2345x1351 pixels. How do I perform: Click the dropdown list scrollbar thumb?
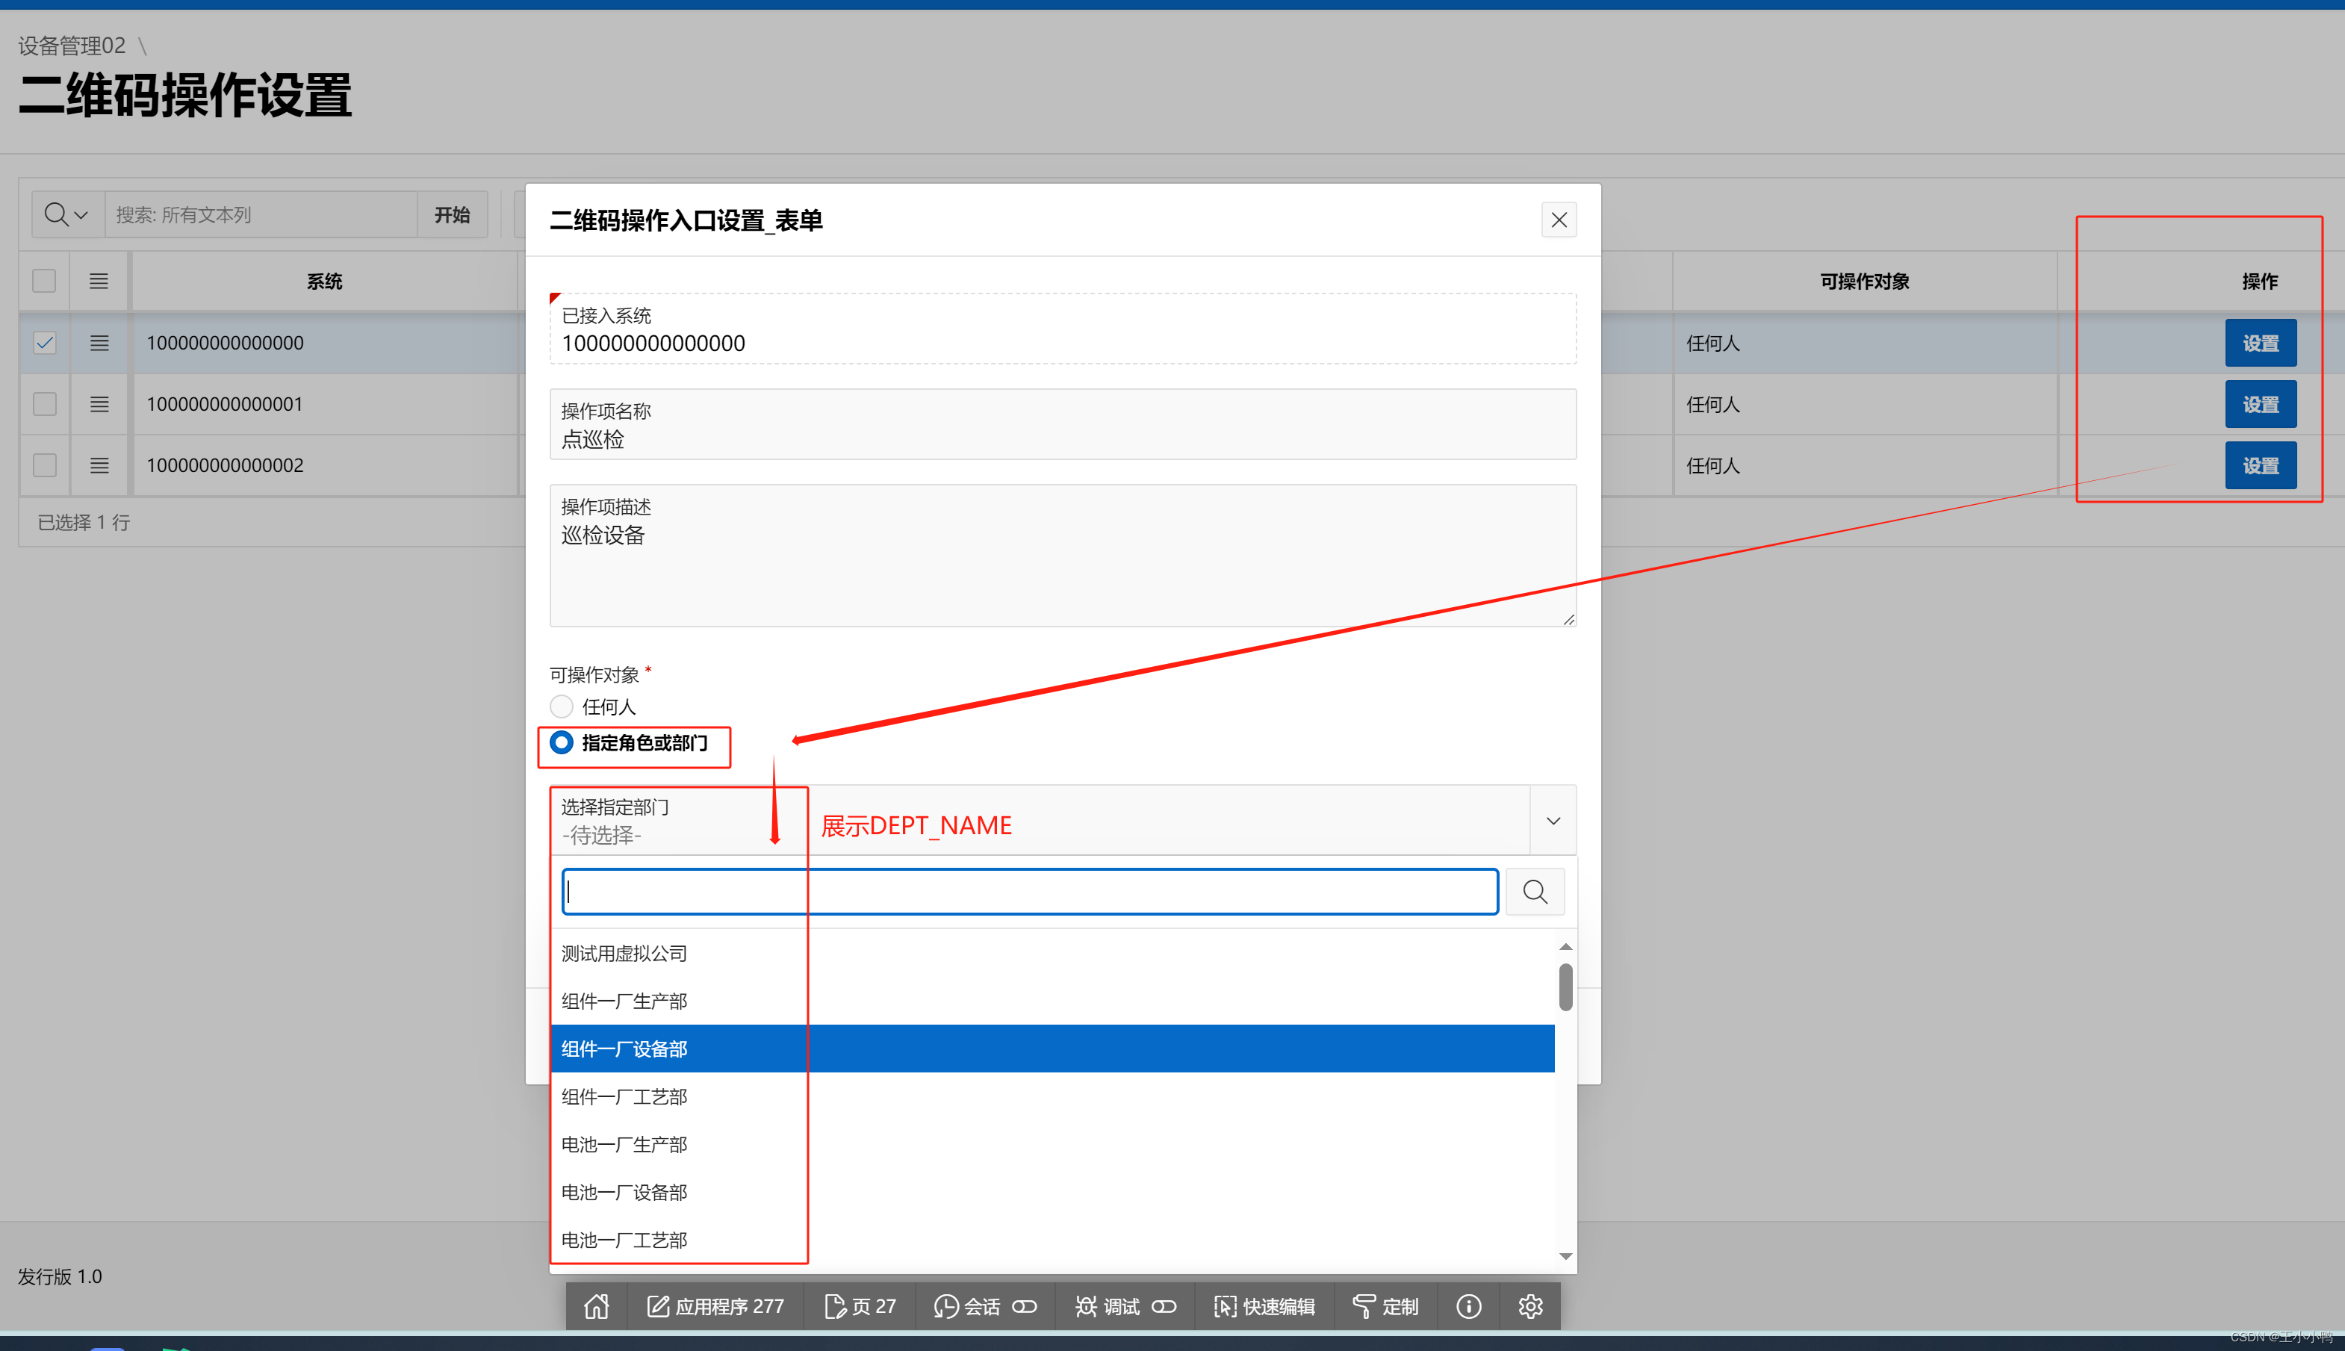point(1566,987)
